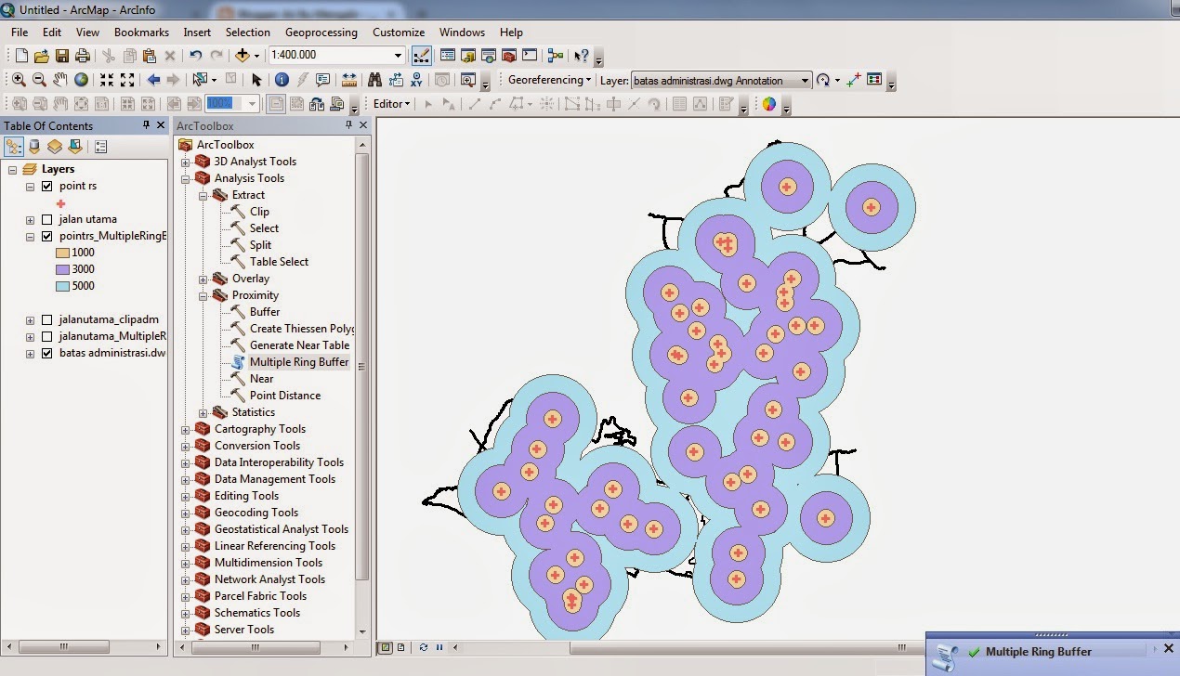This screenshot has height=676, width=1180.
Task: Open the Find binoculars tool
Action: click(x=375, y=80)
